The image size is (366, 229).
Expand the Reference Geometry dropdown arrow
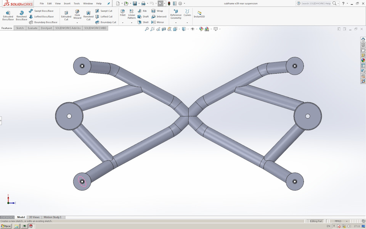(175, 23)
